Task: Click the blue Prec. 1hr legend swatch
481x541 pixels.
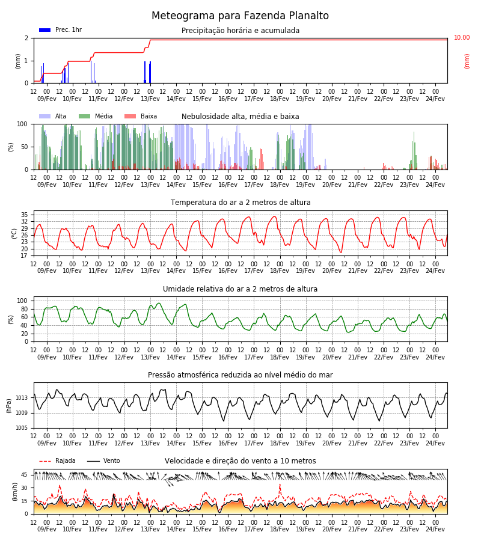Action: [45, 30]
